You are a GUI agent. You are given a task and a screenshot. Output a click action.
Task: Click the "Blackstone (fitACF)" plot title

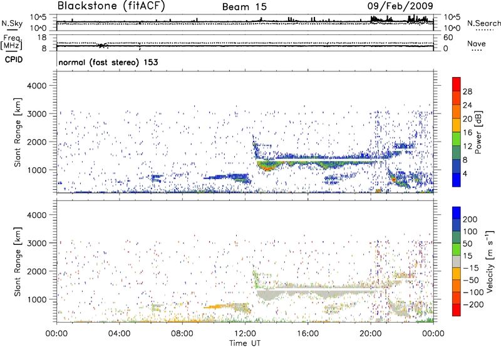click(x=111, y=6)
